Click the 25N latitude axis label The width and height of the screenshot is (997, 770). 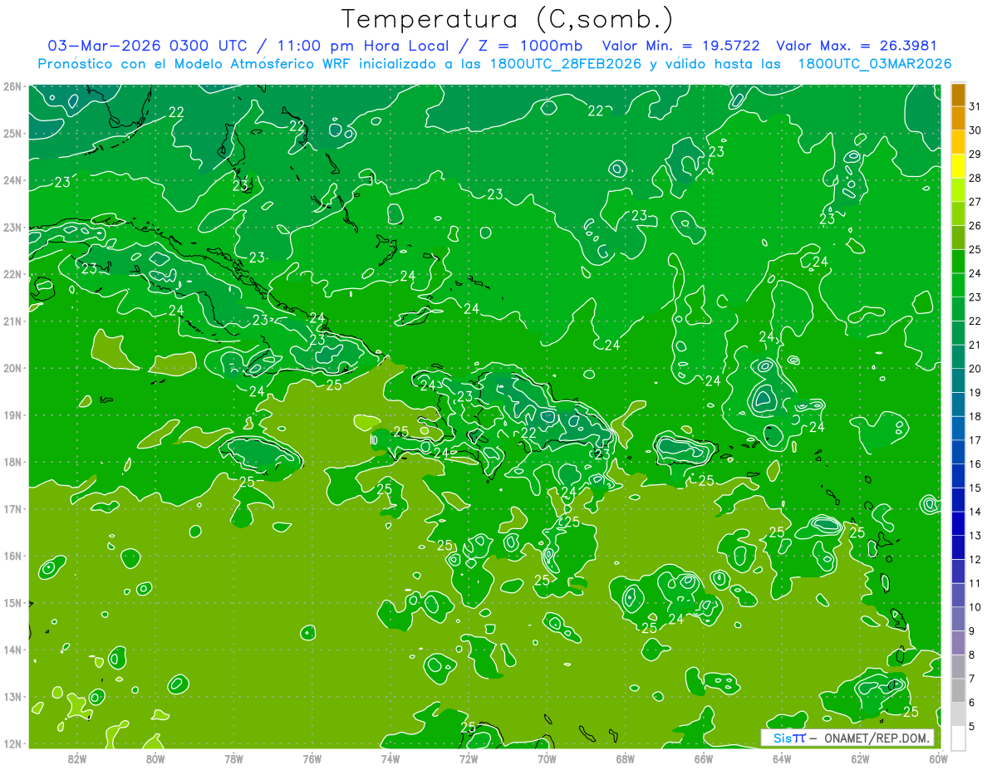point(12,134)
